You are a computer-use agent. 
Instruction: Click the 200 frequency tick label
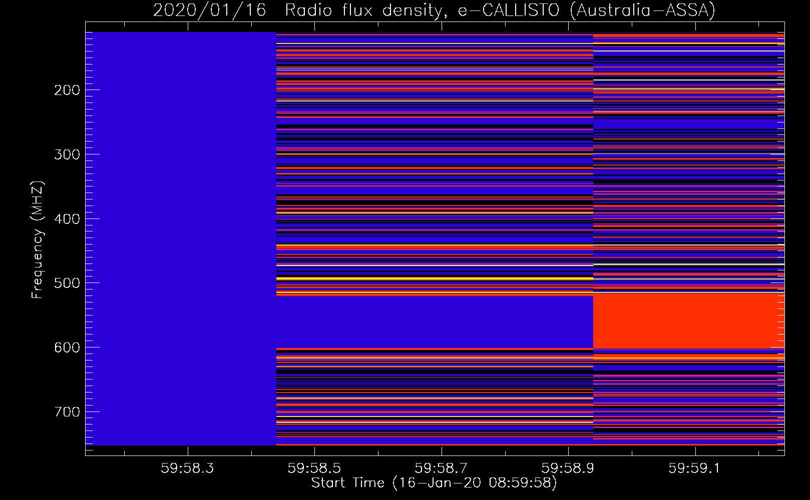(67, 90)
